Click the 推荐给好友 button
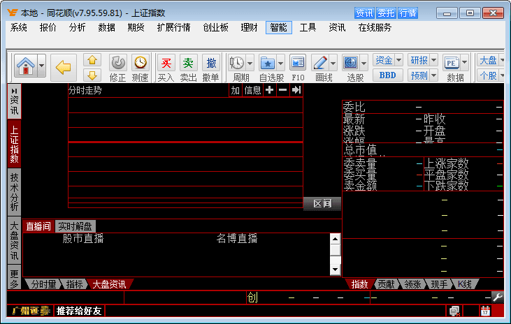The image size is (511, 324). (x=79, y=311)
